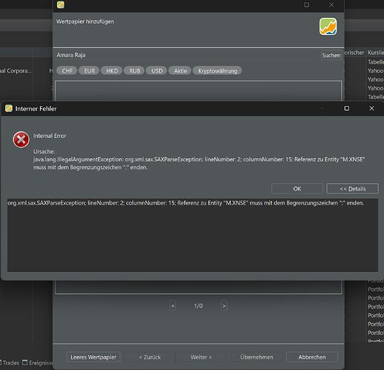This screenshot has width=384, height=370.
Task: Toggle the EUR currency filter chip
Action: pos(89,71)
